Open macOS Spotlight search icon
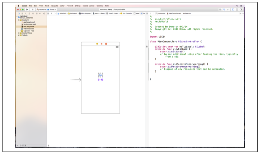Viewport: 260px width, 153px height. pos(237,6)
